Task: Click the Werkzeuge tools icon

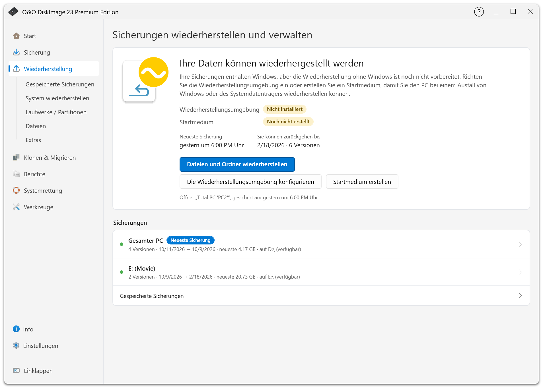Action: coord(16,207)
